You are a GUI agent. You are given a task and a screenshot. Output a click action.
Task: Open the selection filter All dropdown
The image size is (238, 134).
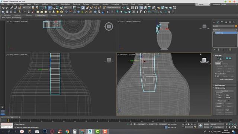point(27,7)
